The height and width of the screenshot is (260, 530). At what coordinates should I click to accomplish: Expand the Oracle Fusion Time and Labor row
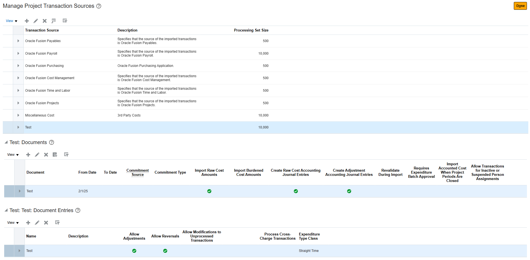point(18,91)
